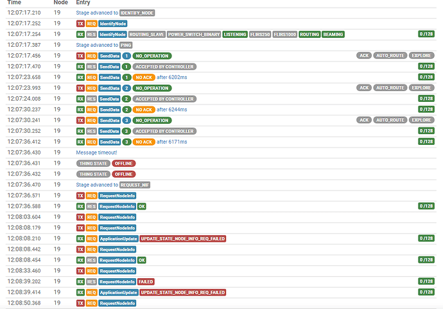Click the NO ACK badge at 12:07:23.658
Screen dimensions: 443x309
coord(144,78)
